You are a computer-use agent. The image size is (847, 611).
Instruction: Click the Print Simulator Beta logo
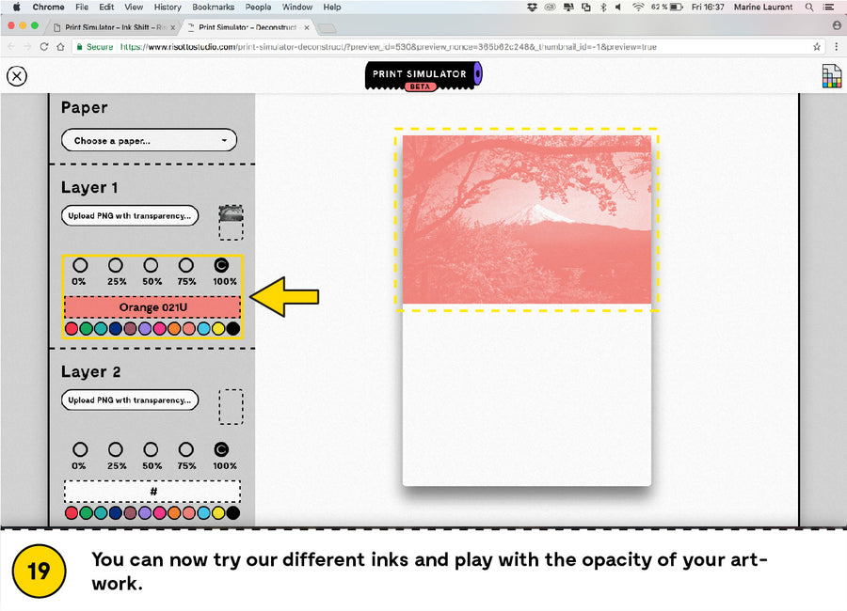tap(423, 76)
